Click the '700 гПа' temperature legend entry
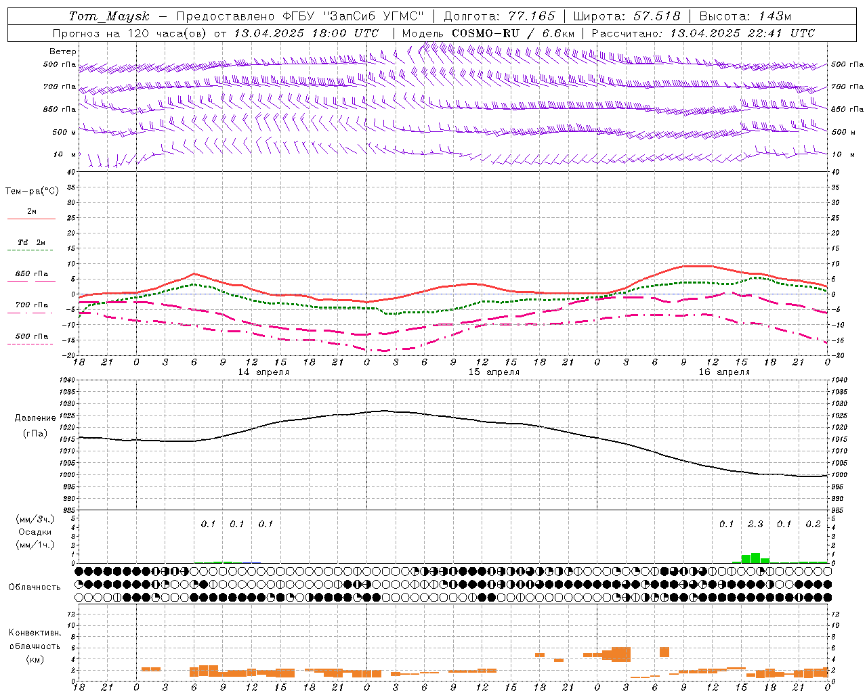Viewport: 867px width, 693px height. coord(32,305)
